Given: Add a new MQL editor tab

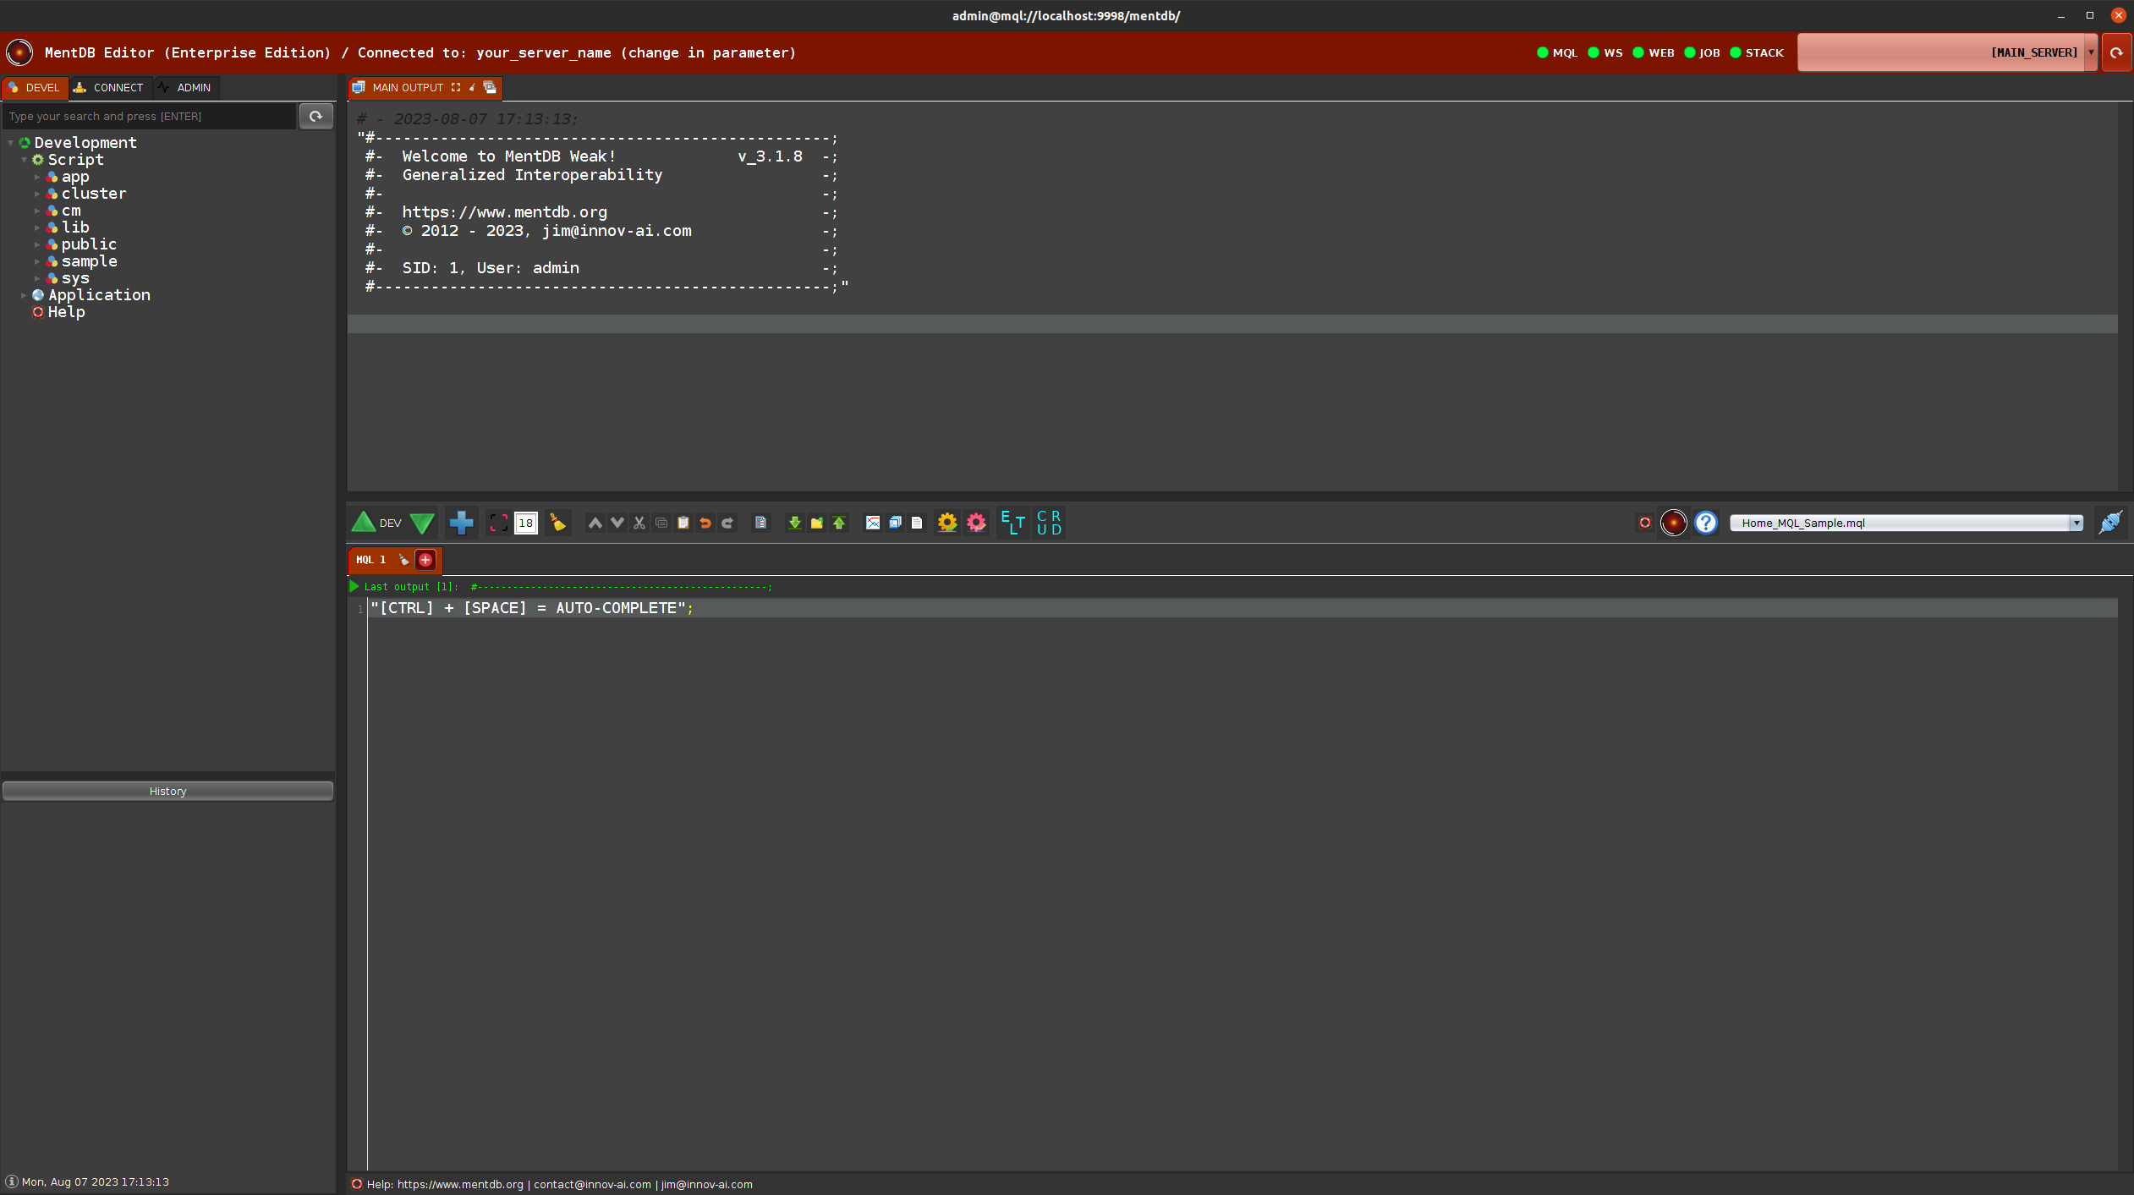Looking at the screenshot, I should [425, 559].
